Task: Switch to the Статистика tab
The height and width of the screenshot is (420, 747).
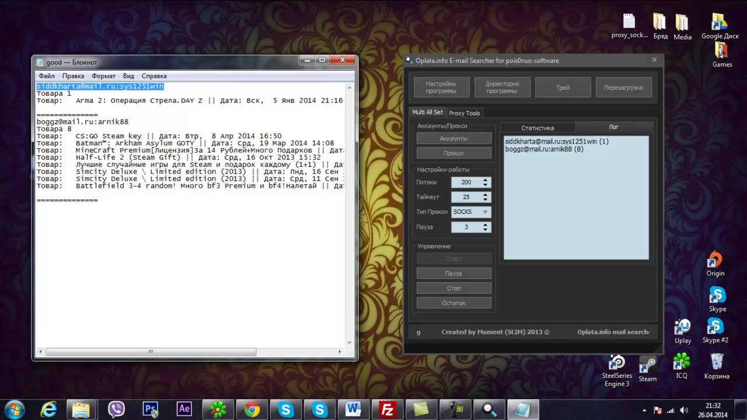Action: coord(537,128)
